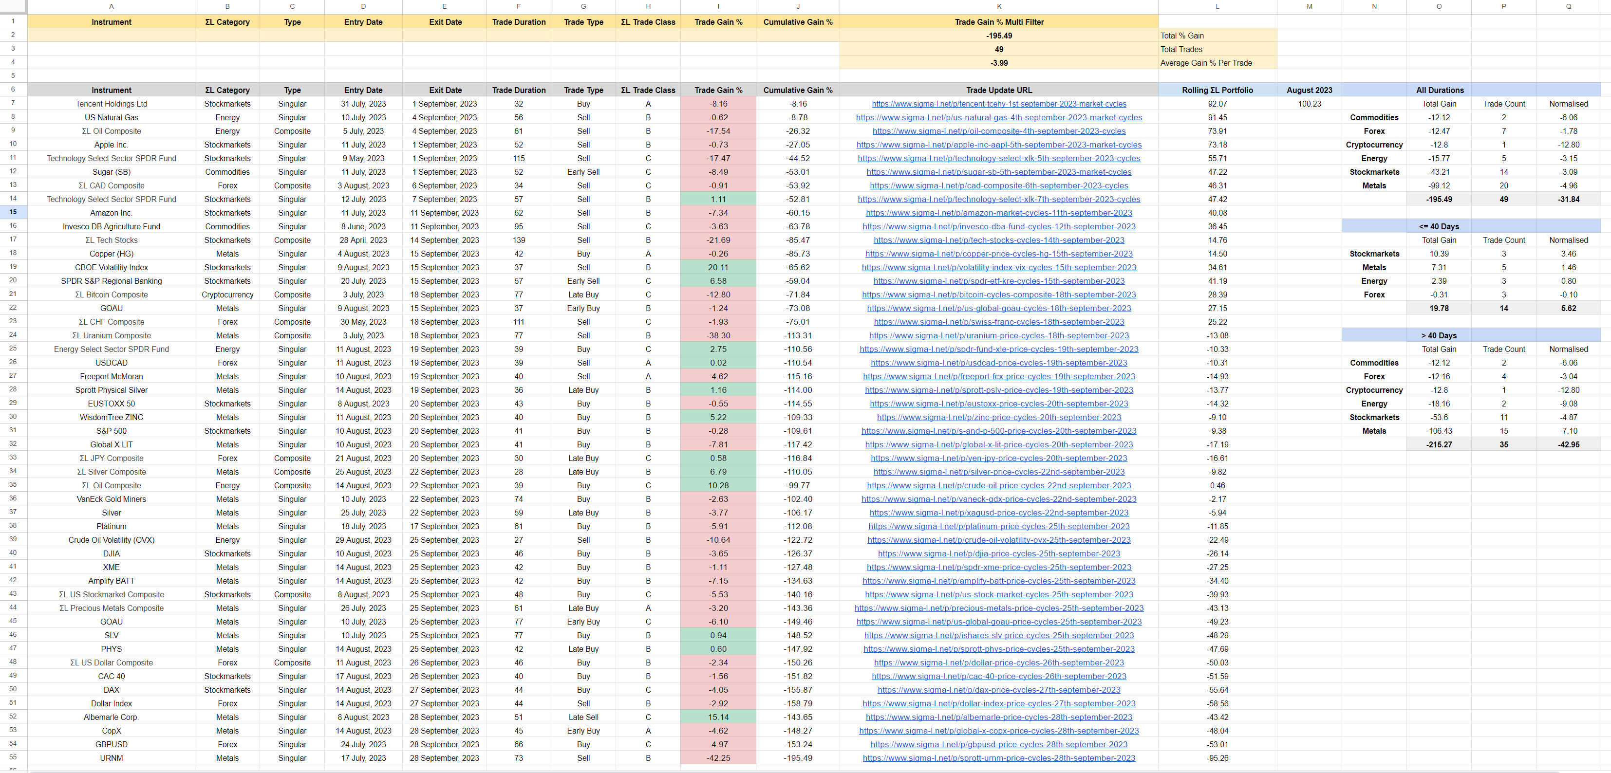1611x773 pixels.
Task: Select the Sugar (SB) instrument cell
Action: (112, 172)
